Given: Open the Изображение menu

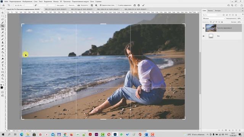Looking at the screenshot, I should tap(27, 2).
